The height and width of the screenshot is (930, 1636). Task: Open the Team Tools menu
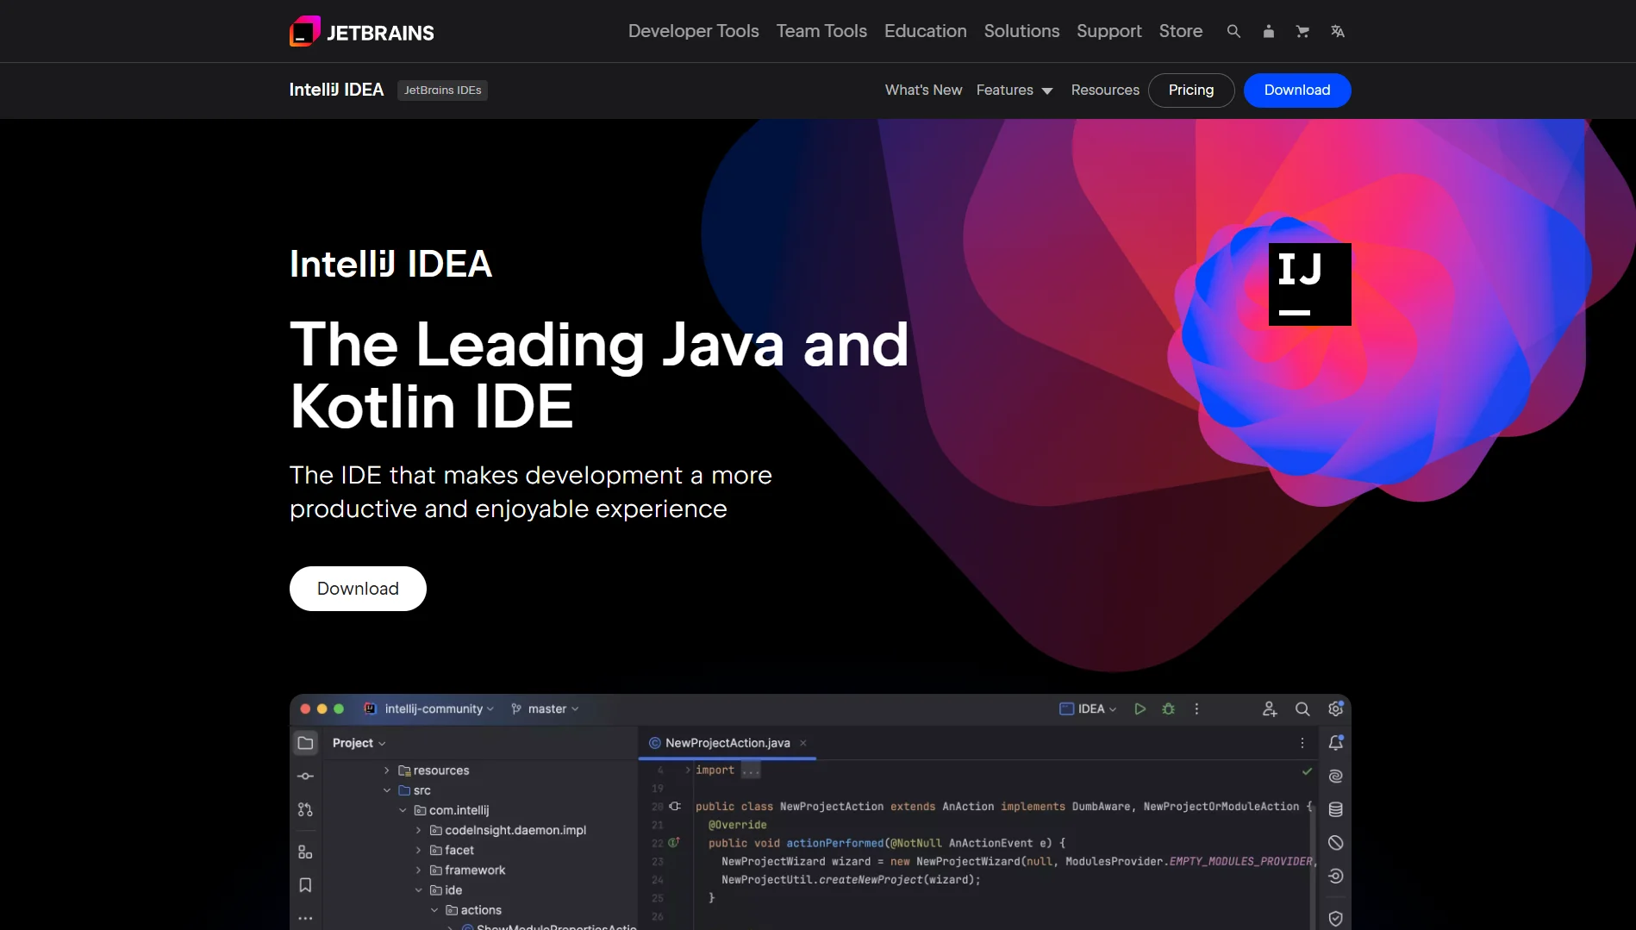click(x=821, y=31)
